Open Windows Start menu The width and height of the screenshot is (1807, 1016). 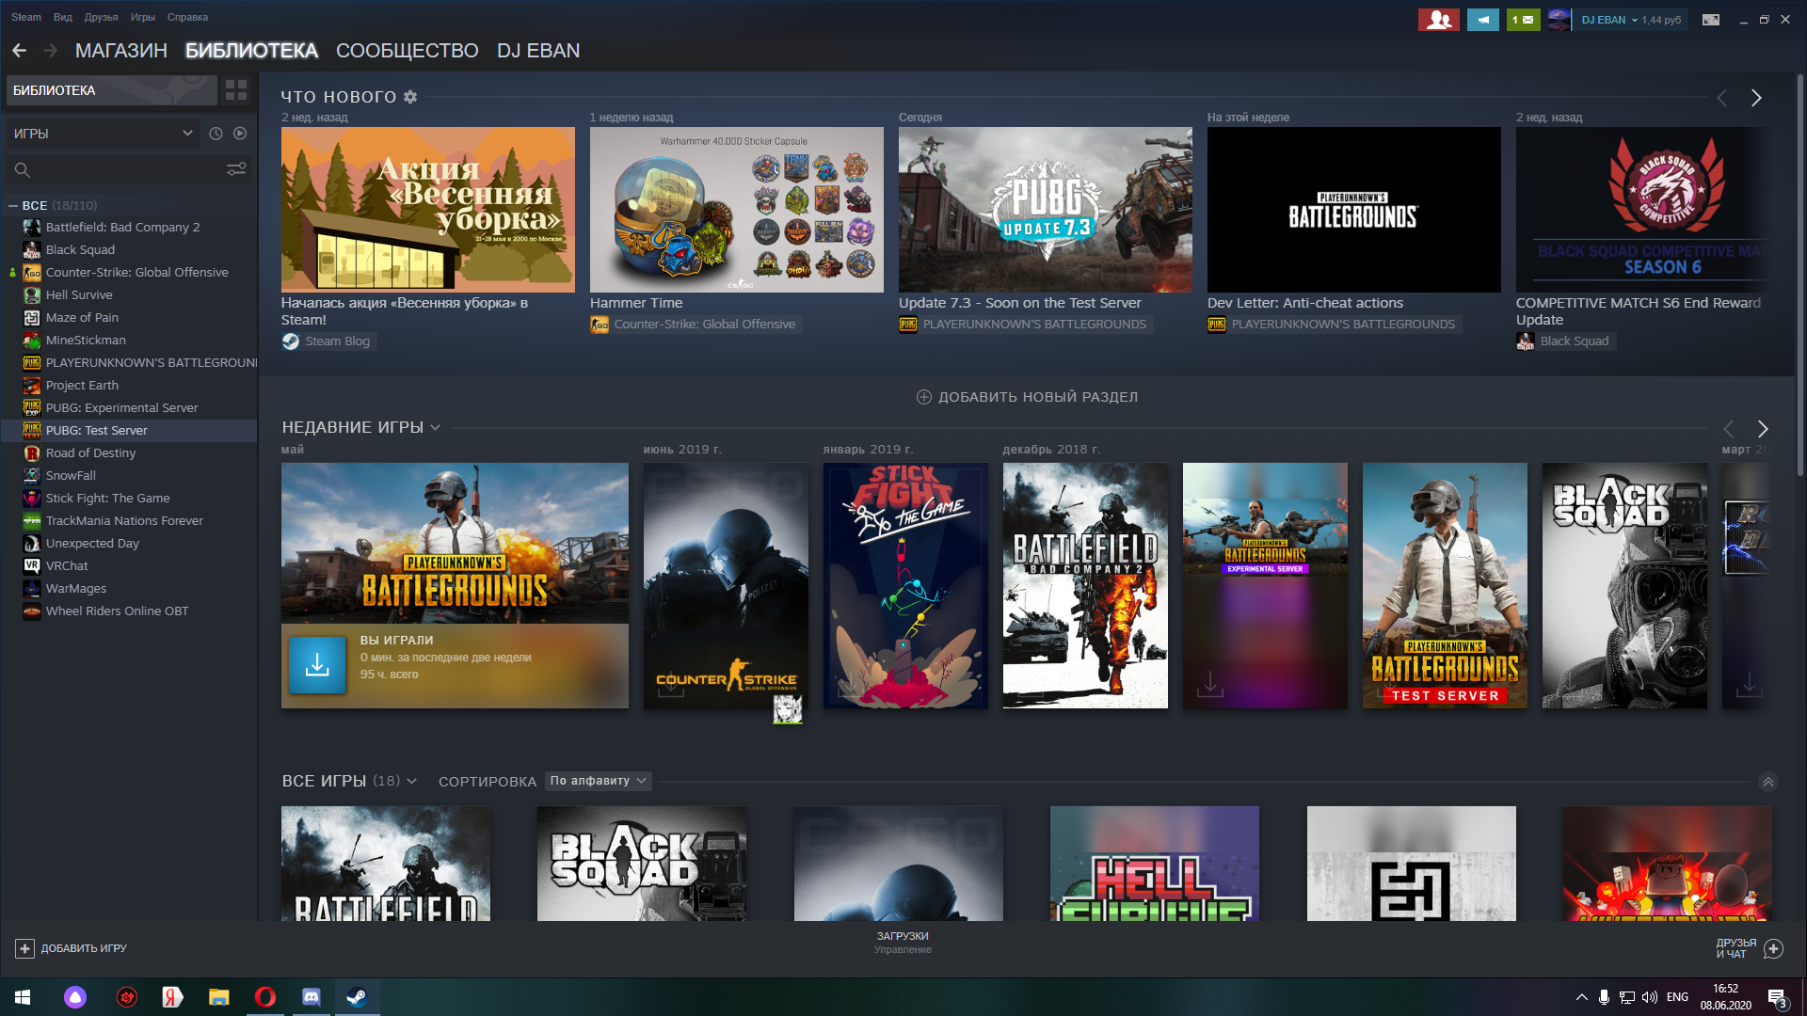(23, 997)
